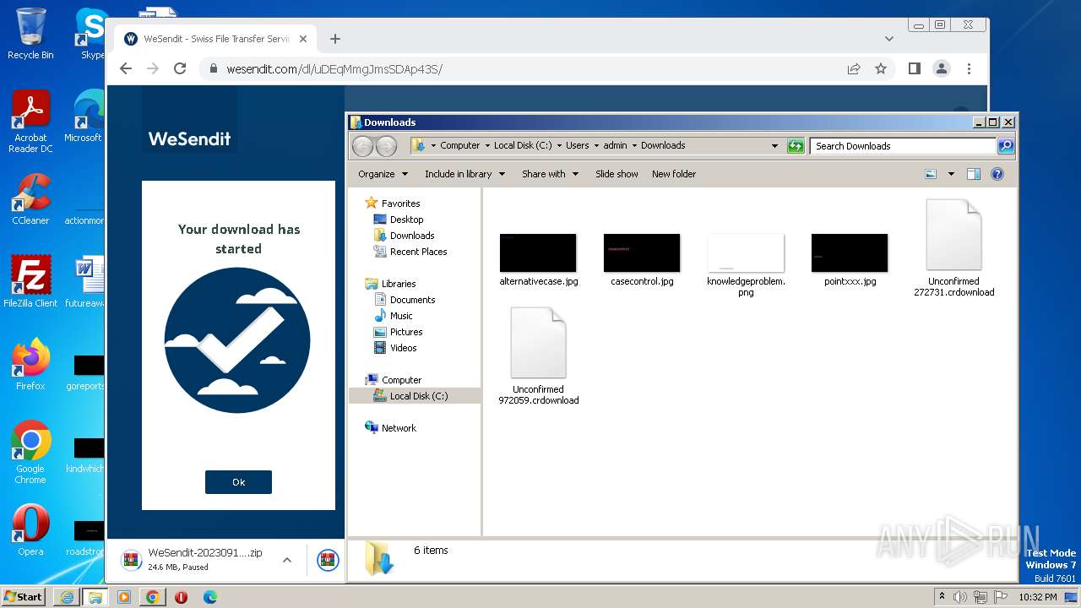The image size is (1081, 608).
Task: Click Search Downloads field
Action: 903,146
